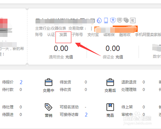Screen dimensions: 161x129
Task: Open the 融易收 link
Action: tap(125, 35)
